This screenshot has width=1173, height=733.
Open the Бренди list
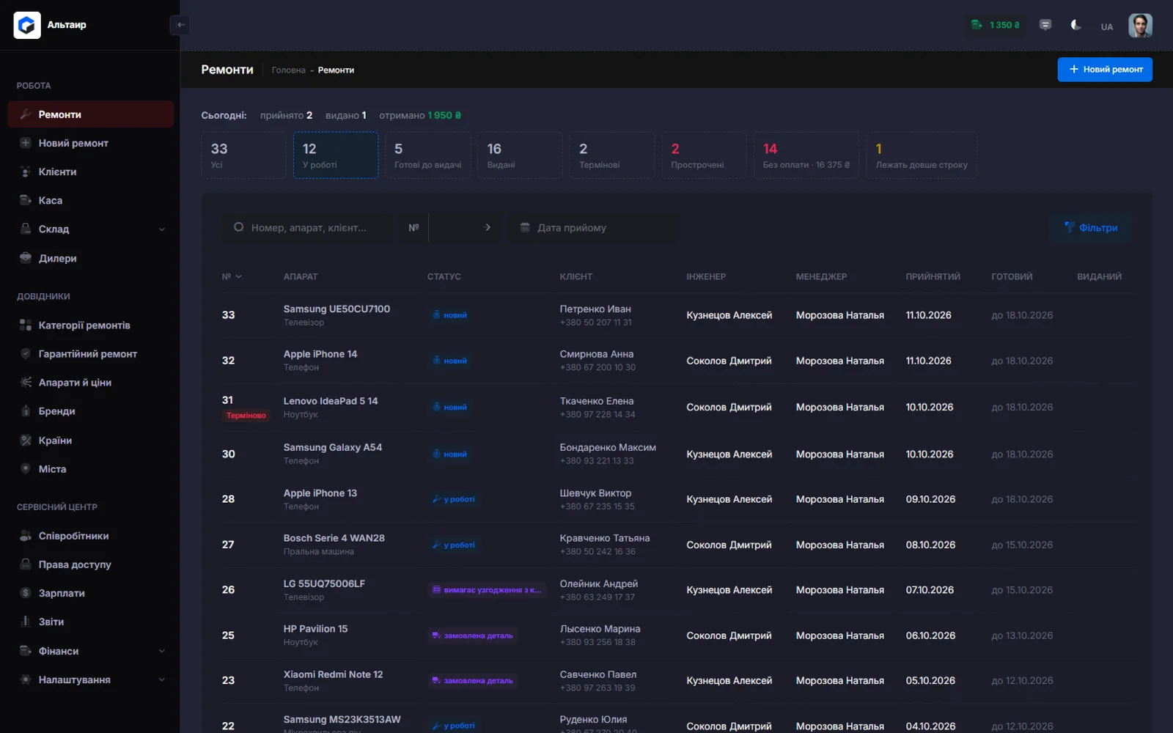pos(91,411)
